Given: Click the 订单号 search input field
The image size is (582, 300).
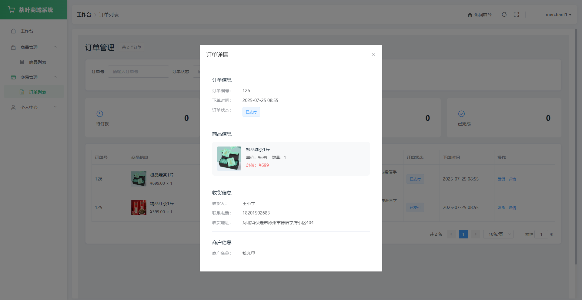Looking at the screenshot, I should pyautogui.click(x=138, y=72).
